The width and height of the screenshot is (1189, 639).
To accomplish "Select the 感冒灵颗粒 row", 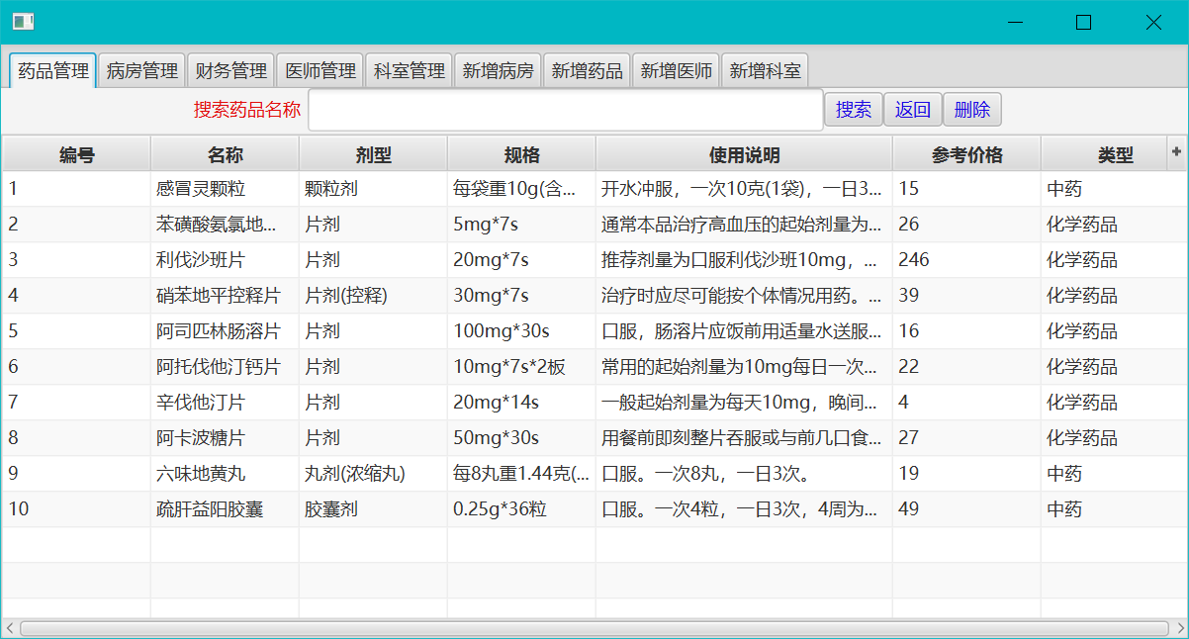I will [594, 189].
